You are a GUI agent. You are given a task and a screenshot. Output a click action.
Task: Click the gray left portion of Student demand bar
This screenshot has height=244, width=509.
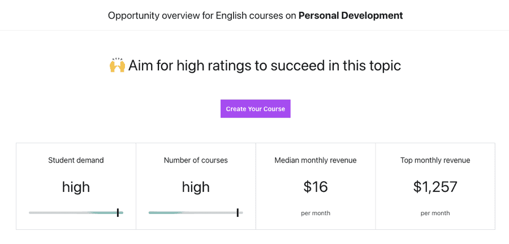(x=57, y=213)
